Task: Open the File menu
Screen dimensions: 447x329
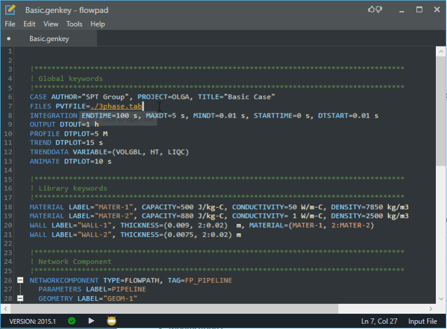Action: 10,24
